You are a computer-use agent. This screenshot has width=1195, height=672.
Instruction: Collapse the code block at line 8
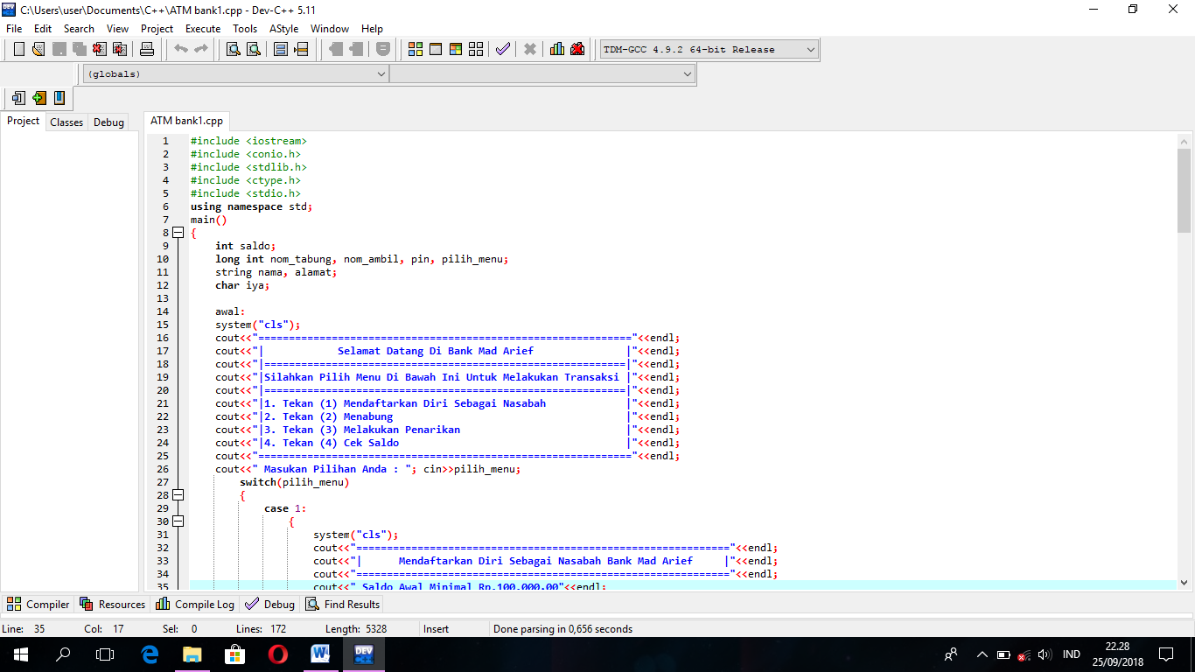178,232
